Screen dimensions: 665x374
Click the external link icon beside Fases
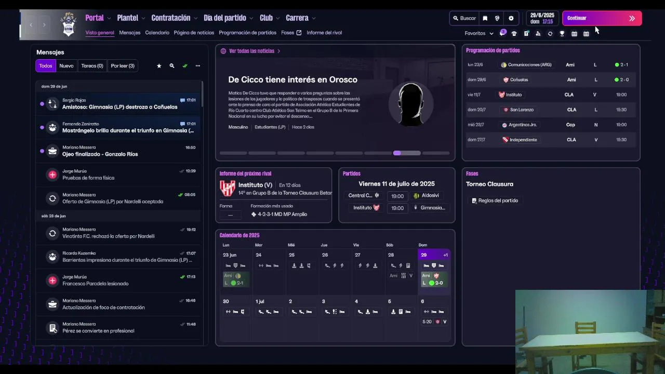[299, 33]
